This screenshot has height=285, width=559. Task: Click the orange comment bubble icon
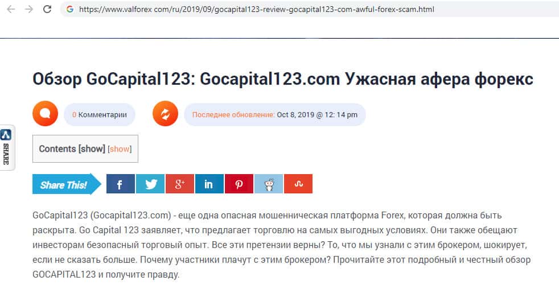click(x=46, y=114)
